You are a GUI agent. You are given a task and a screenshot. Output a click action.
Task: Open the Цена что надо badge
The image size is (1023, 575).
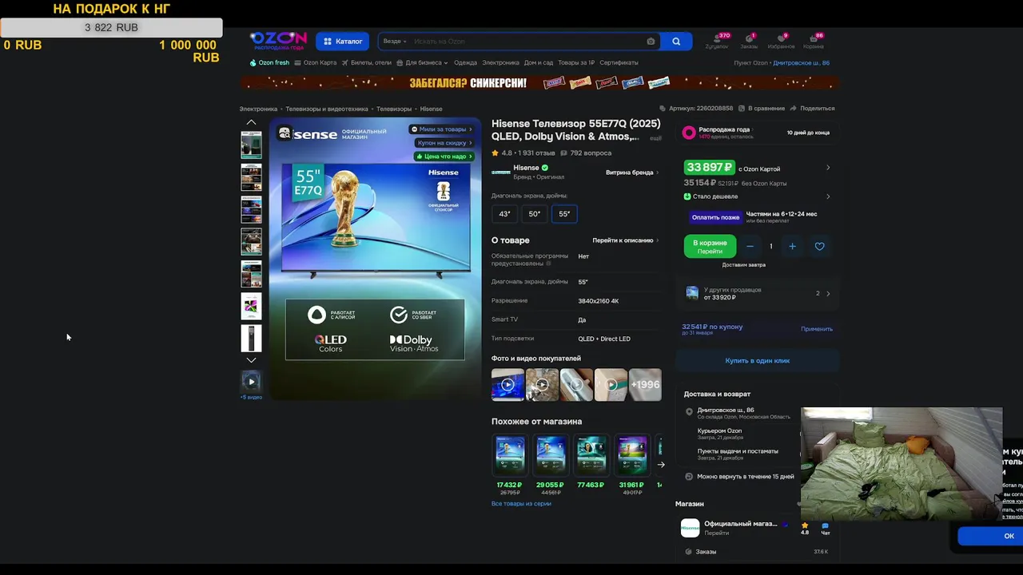click(444, 157)
